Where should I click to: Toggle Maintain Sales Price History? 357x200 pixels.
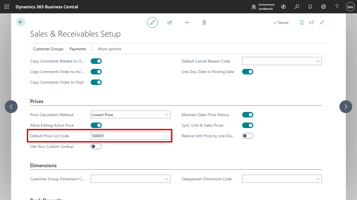tap(248, 115)
